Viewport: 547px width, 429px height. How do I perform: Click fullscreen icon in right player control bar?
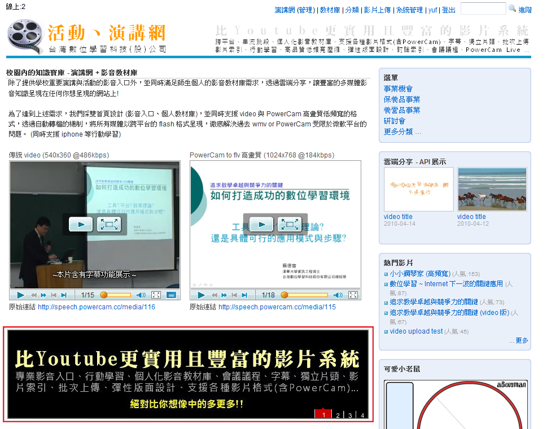click(x=353, y=295)
